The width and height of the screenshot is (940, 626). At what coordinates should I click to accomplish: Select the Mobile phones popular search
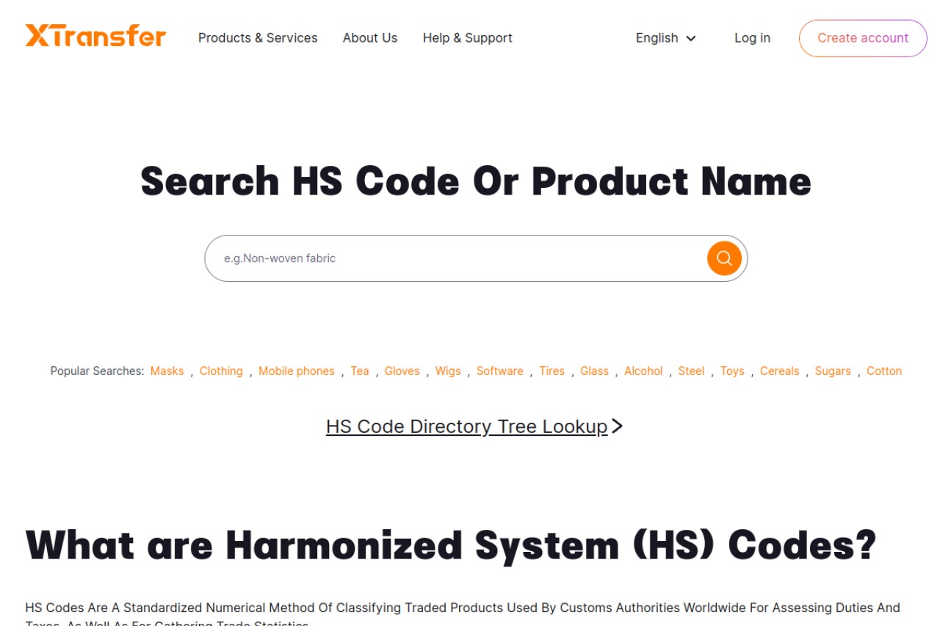(297, 371)
